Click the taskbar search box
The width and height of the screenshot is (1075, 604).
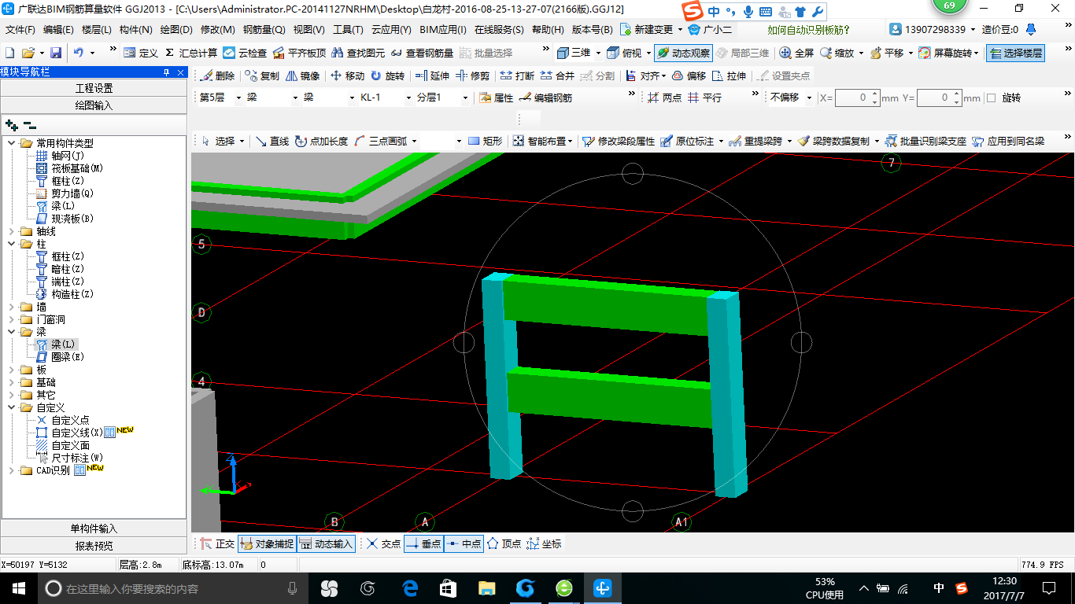(x=172, y=587)
